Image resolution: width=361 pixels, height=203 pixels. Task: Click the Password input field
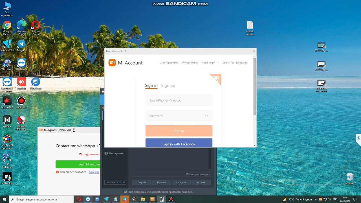179,116
